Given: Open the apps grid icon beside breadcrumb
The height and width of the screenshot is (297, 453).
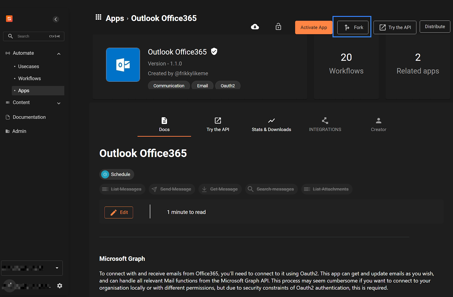Looking at the screenshot, I should (x=98, y=17).
